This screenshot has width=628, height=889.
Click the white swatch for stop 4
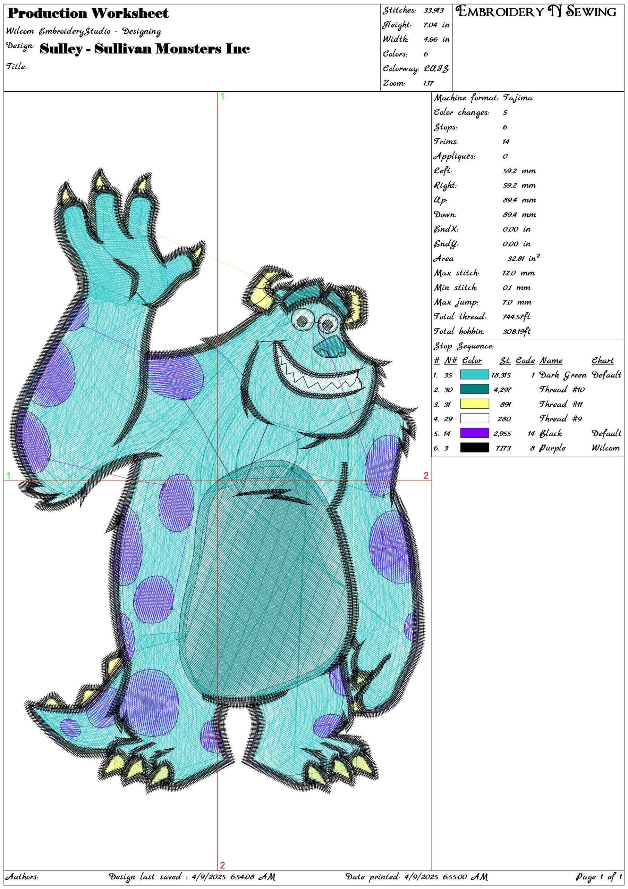click(474, 418)
